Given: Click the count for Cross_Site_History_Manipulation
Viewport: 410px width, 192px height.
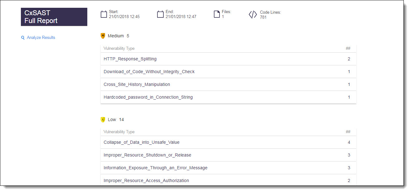Looking at the screenshot, I should [349, 84].
